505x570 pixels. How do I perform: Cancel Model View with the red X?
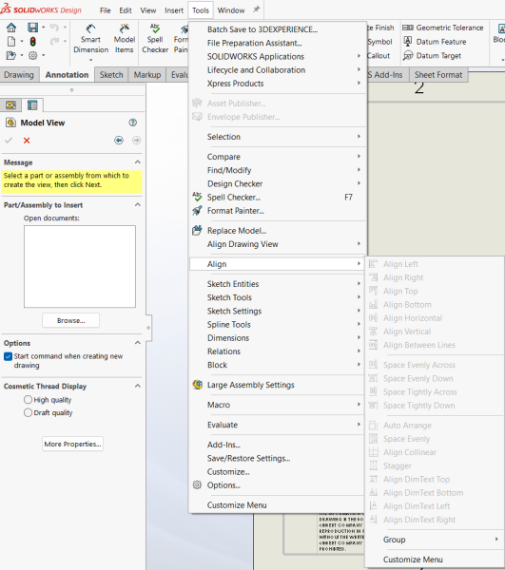click(27, 141)
